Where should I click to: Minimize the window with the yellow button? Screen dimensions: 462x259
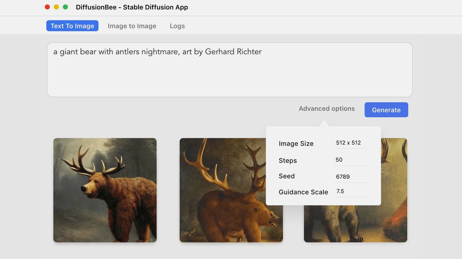56,7
